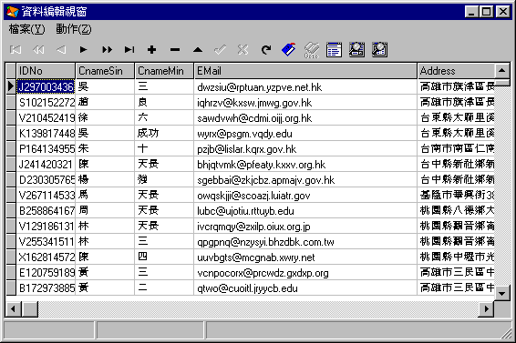
Task: Go to previous record arrow
Action: tap(61, 50)
